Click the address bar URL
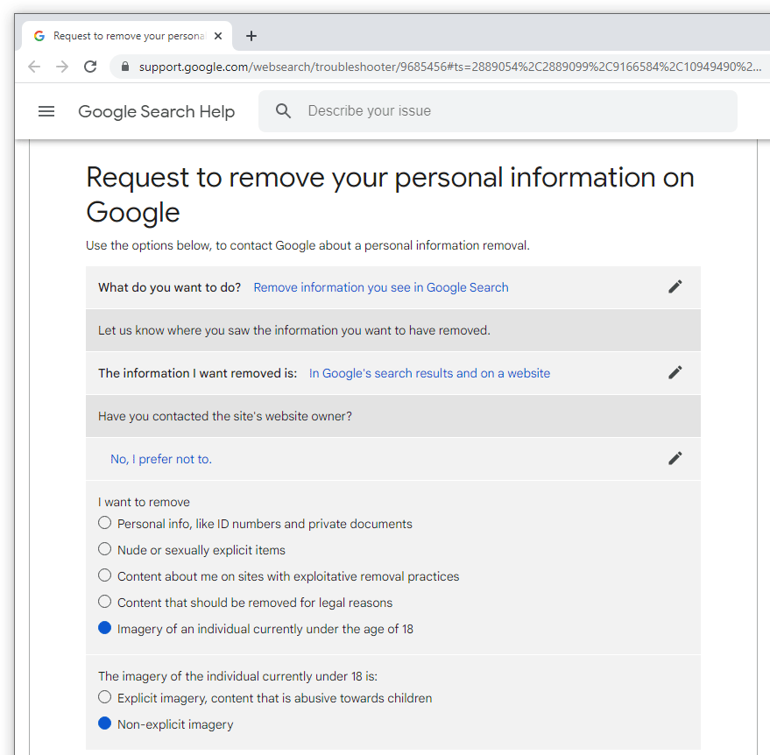This screenshot has width=770, height=755. click(449, 67)
